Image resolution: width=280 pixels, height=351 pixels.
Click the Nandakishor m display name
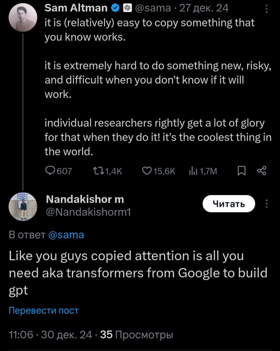(x=85, y=199)
